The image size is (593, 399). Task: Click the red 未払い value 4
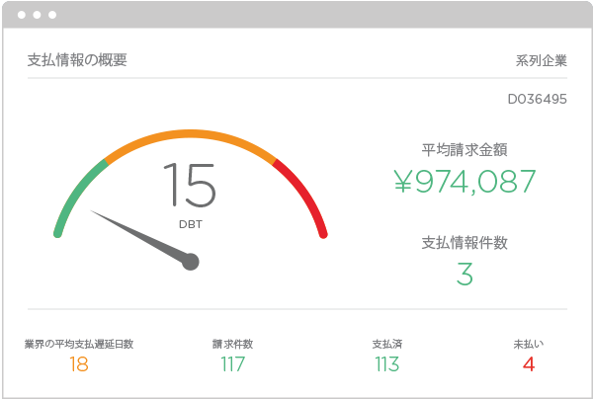pos(529,364)
